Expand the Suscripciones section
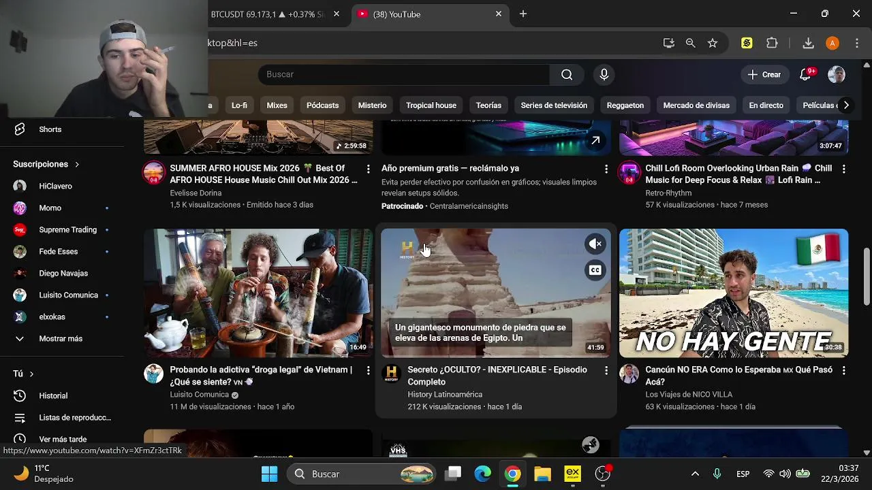Viewport: 872px width, 490px height. [46, 164]
